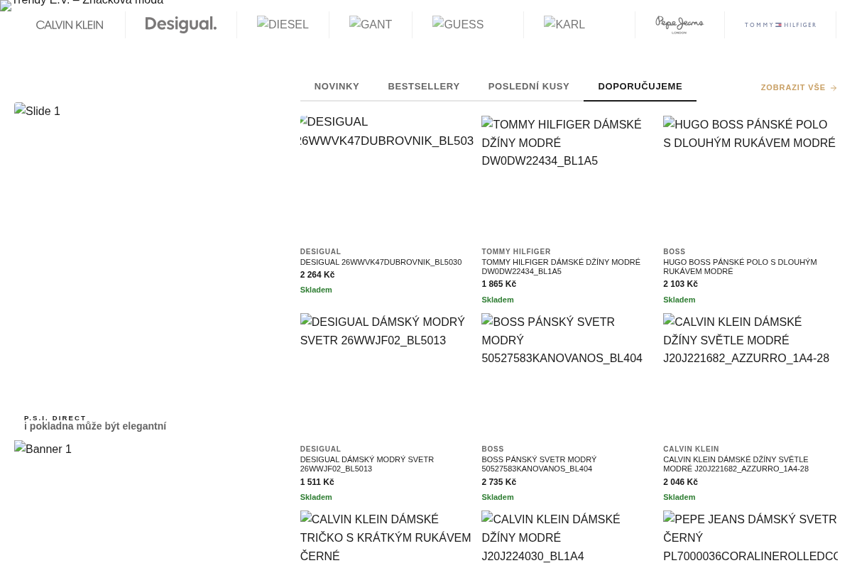Open the Tommy Hilfiger brand logo
The height and width of the screenshot is (568, 852).
(x=780, y=25)
